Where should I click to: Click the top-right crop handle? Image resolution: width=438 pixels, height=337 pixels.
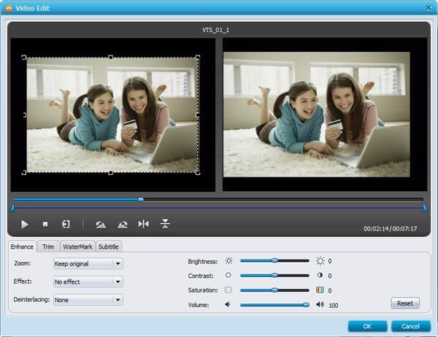pos(198,57)
